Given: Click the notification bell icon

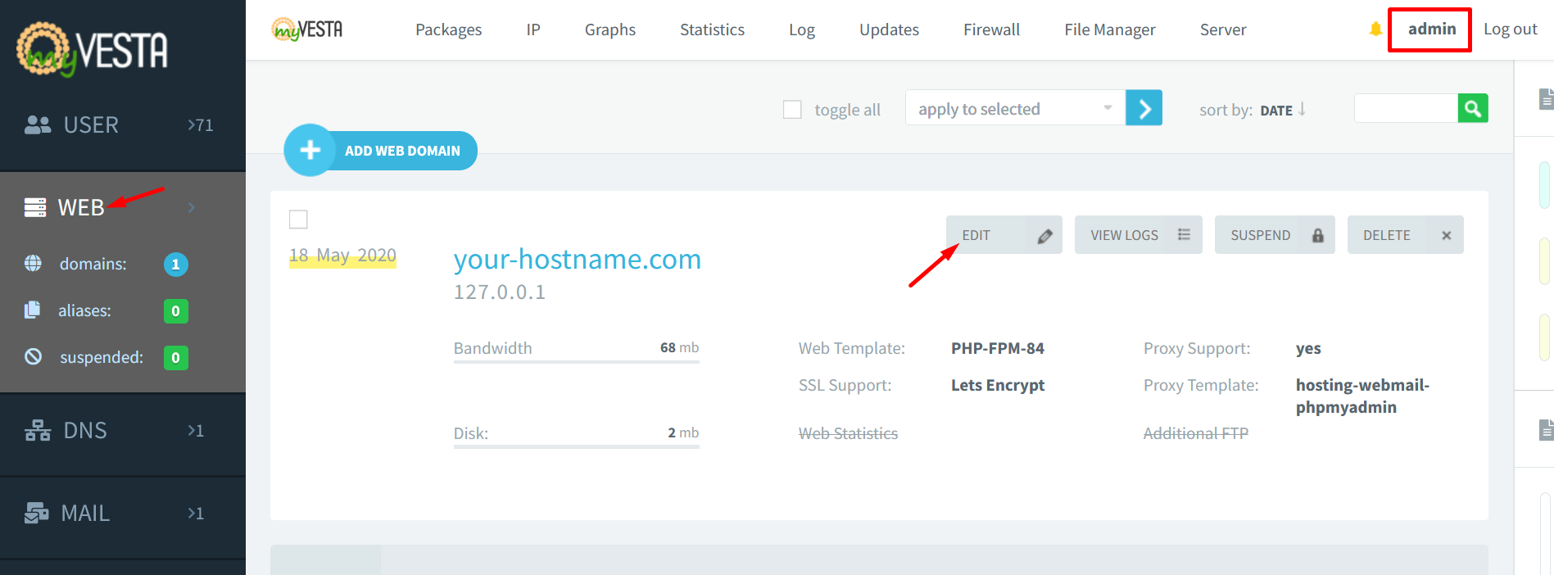Looking at the screenshot, I should point(1375,29).
